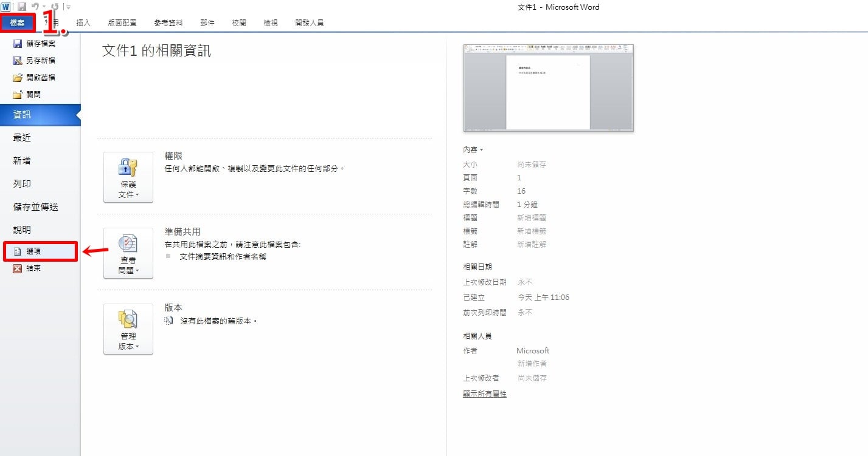This screenshot has width=868, height=456.
Task: Click the 新增註解 comments field
Action: pos(532,245)
